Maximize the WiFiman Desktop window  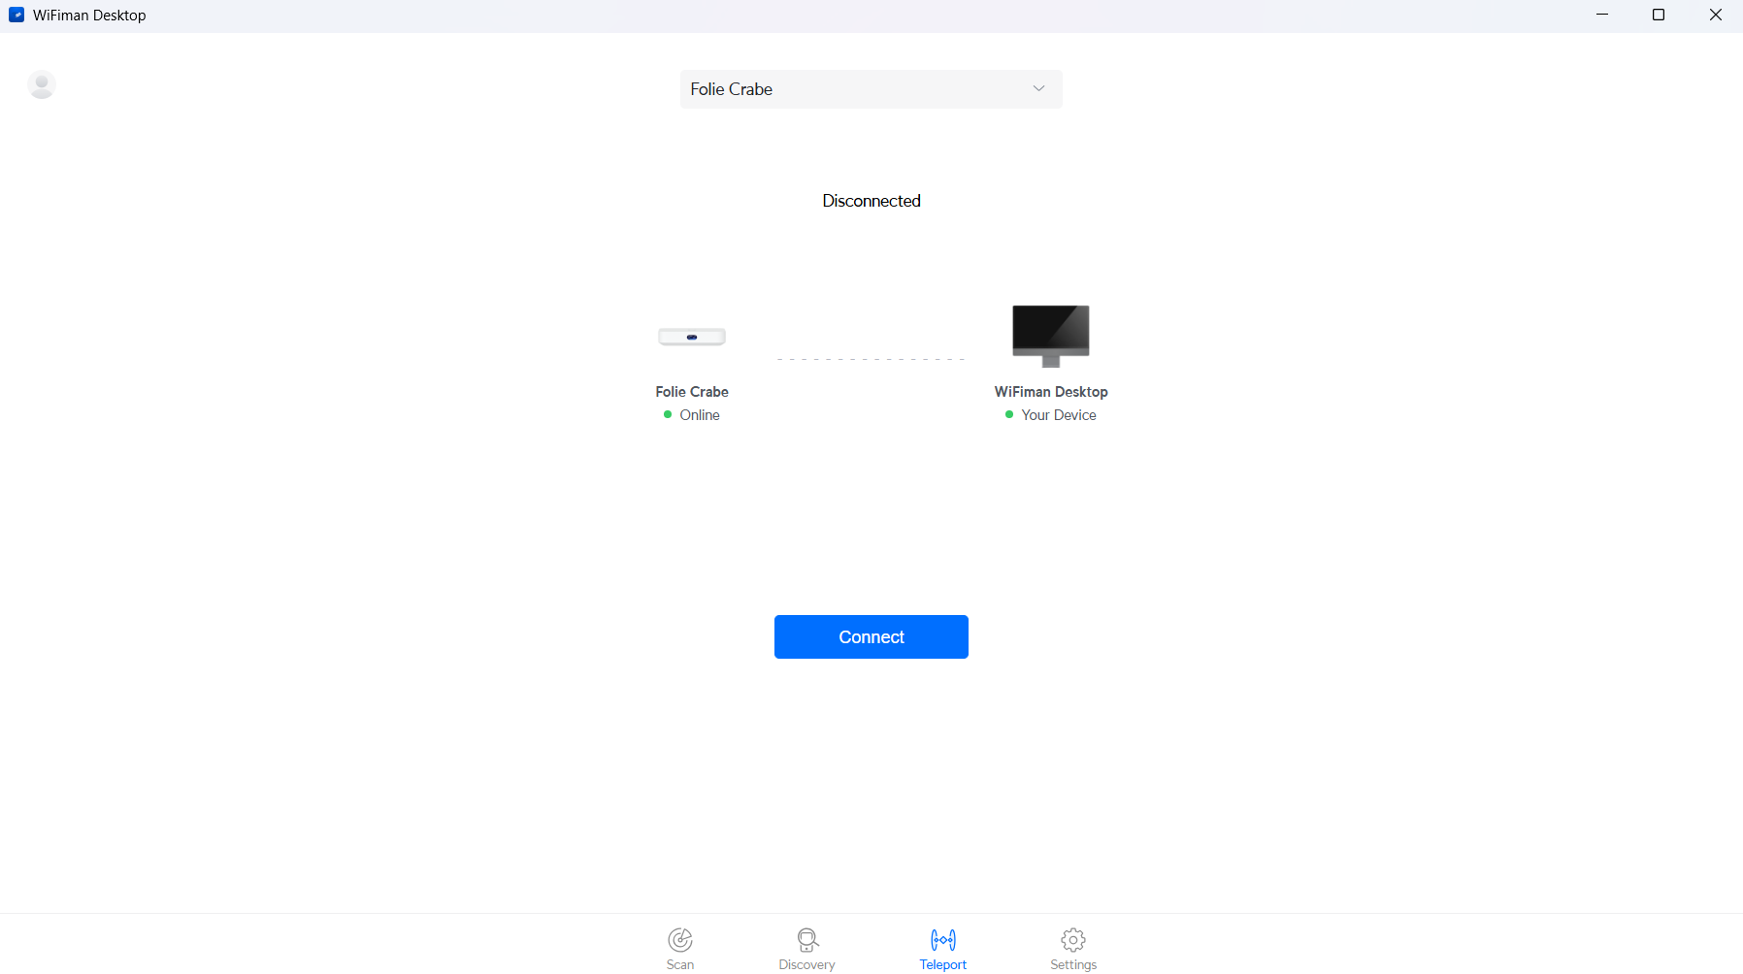click(x=1659, y=16)
